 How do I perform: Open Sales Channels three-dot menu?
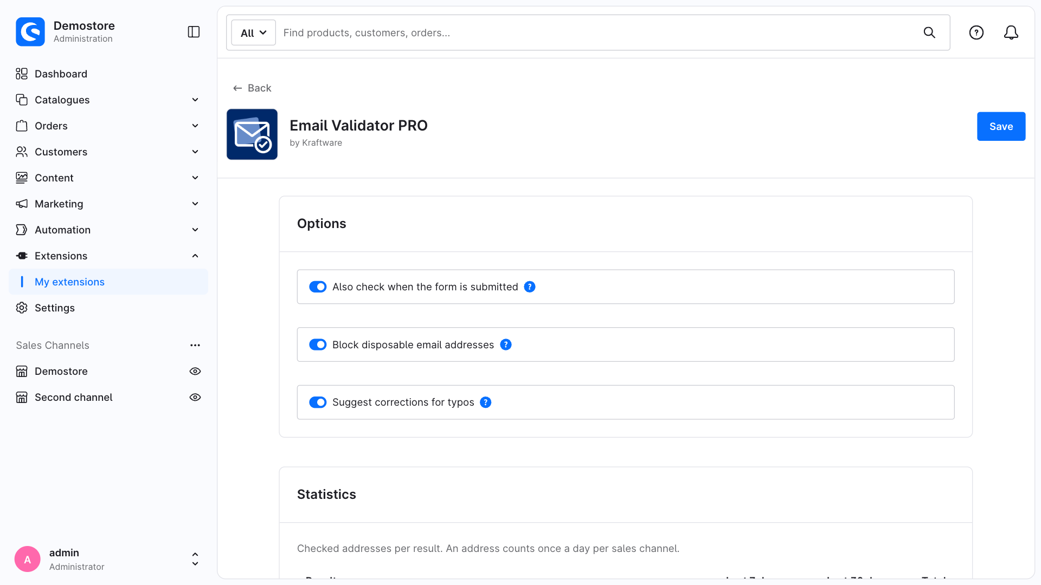[195, 345]
